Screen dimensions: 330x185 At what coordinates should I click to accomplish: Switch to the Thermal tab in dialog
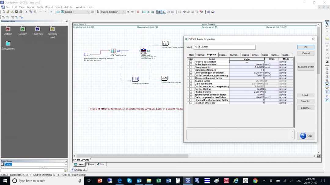pyautogui.click(x=200, y=55)
